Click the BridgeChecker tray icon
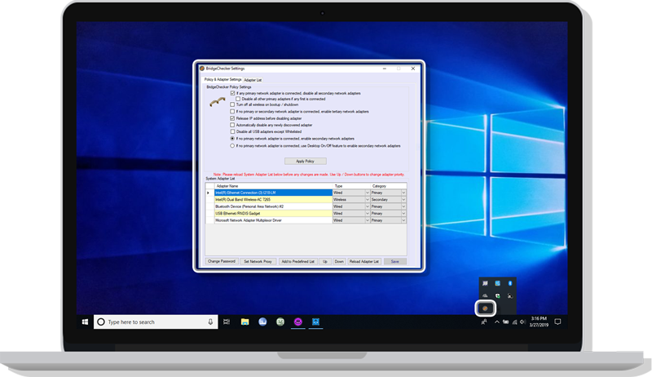The height and width of the screenshot is (377, 652). 485,308
